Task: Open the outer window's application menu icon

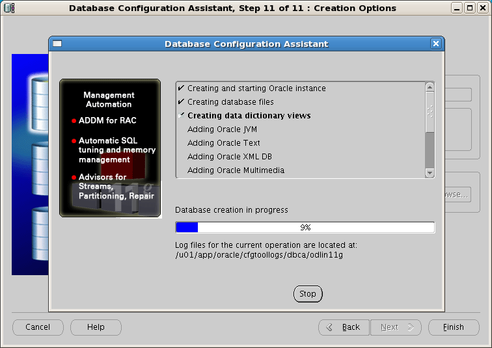Action: click(9, 8)
